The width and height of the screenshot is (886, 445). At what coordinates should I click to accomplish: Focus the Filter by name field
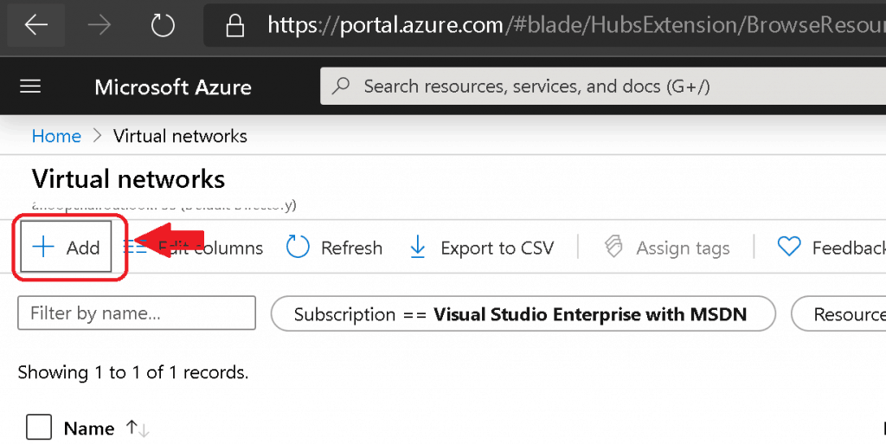point(137,313)
